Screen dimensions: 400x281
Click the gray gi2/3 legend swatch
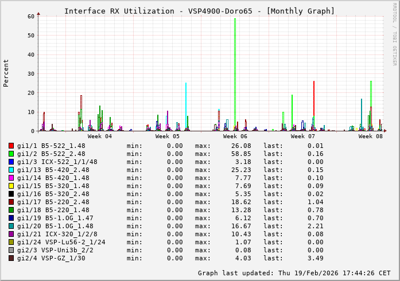coord(11,250)
